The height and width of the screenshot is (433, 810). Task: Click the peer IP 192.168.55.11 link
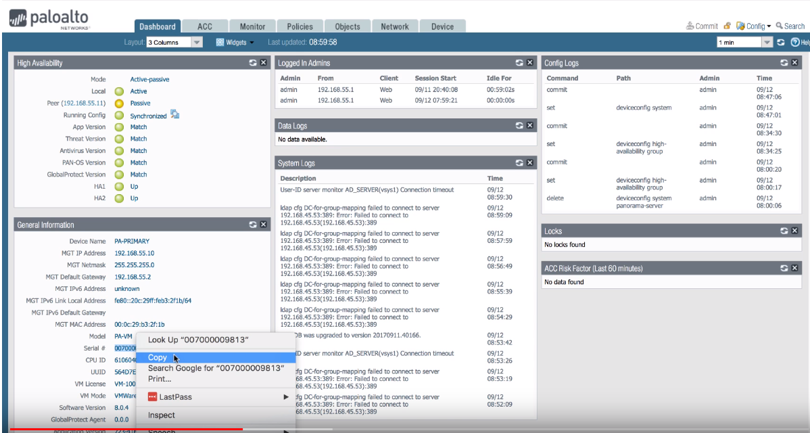pyautogui.click(x=84, y=103)
